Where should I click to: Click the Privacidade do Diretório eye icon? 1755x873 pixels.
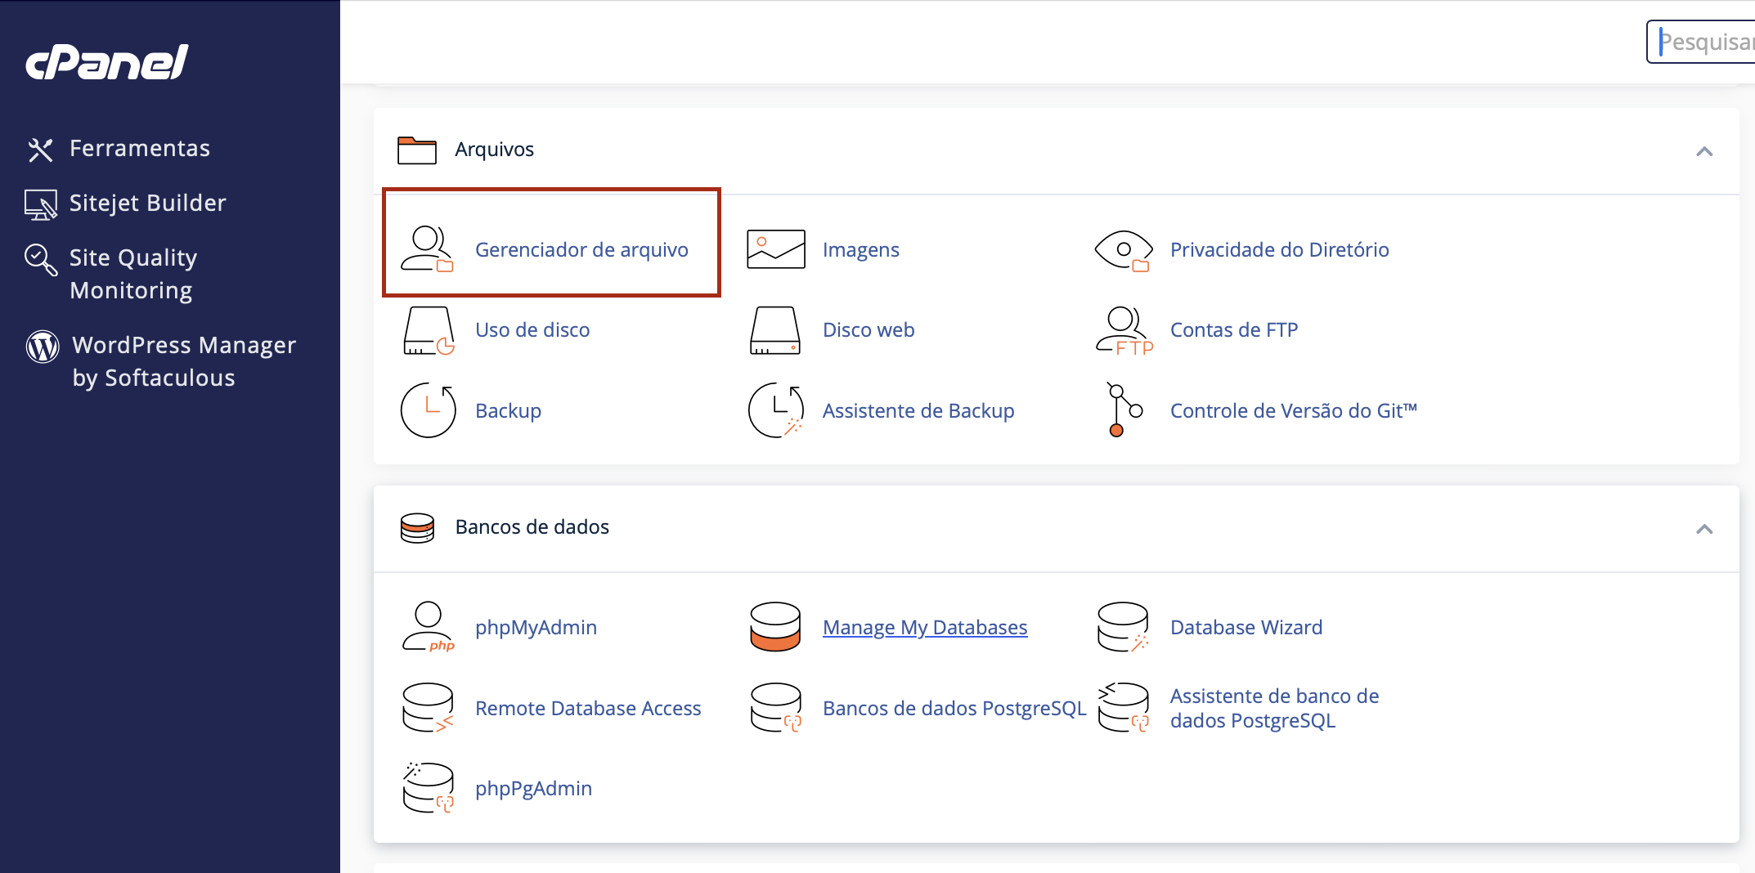point(1124,250)
